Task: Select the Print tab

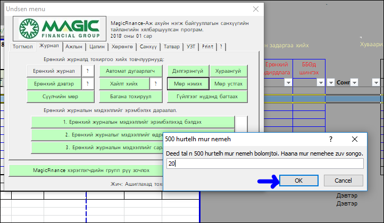Action: coord(207,47)
